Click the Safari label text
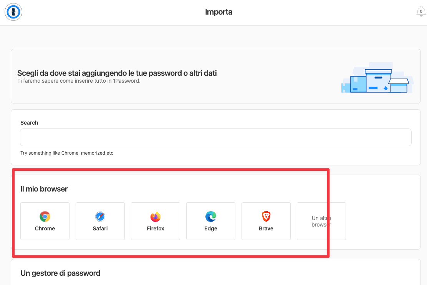The width and height of the screenshot is (427, 285). [100, 228]
